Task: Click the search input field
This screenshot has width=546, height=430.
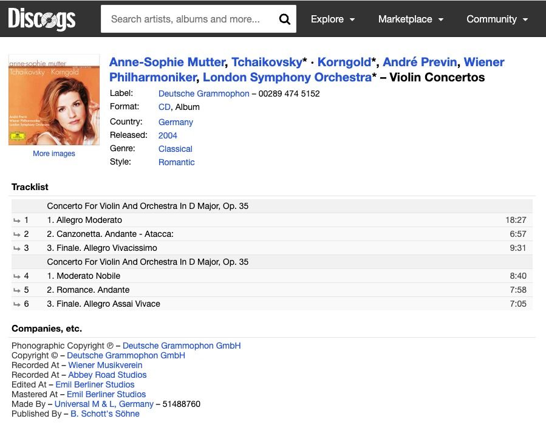Action: pyautogui.click(x=182, y=19)
